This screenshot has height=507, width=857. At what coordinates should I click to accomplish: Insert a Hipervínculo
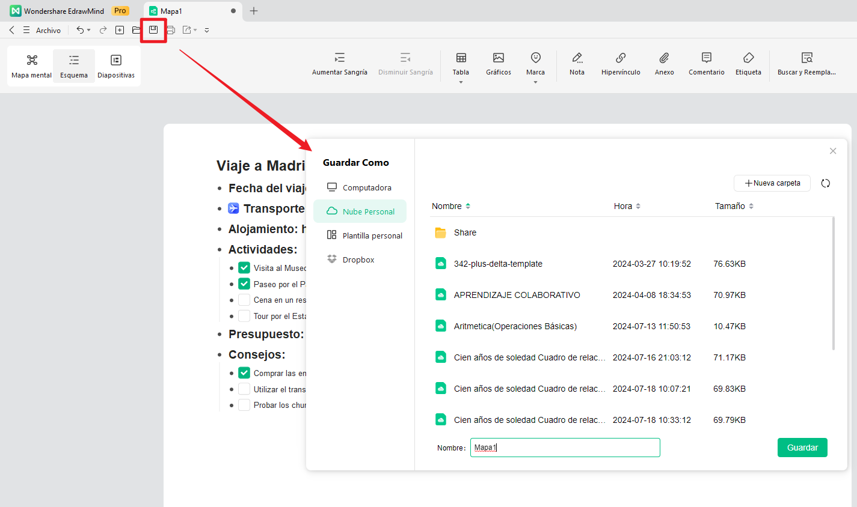click(621, 64)
